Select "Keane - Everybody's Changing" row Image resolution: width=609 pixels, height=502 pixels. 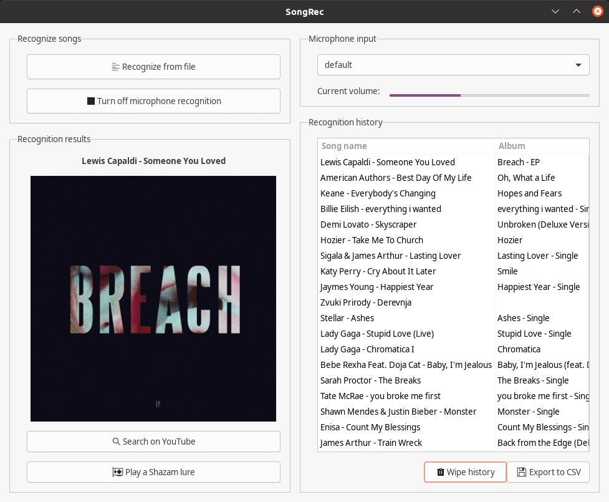(453, 193)
